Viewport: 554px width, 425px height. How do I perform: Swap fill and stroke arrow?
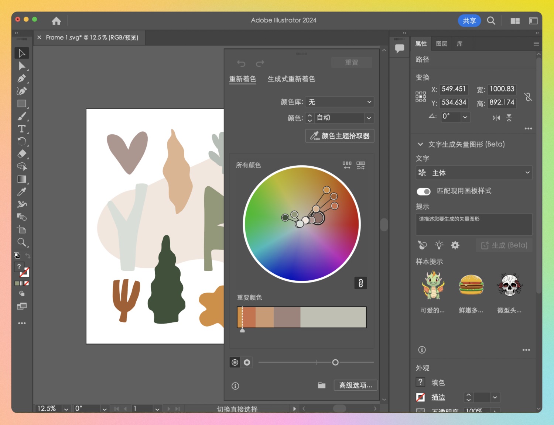click(x=28, y=255)
